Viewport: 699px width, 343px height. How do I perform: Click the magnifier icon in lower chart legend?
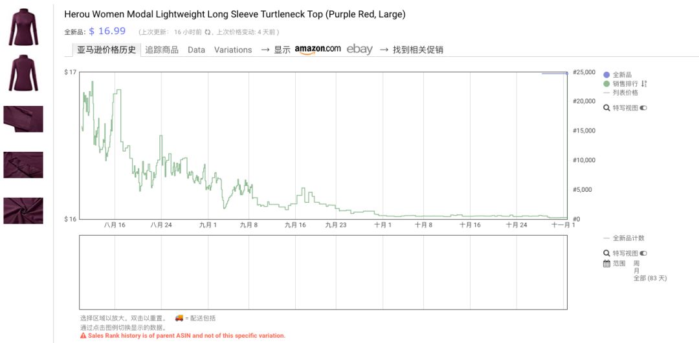[606, 253]
